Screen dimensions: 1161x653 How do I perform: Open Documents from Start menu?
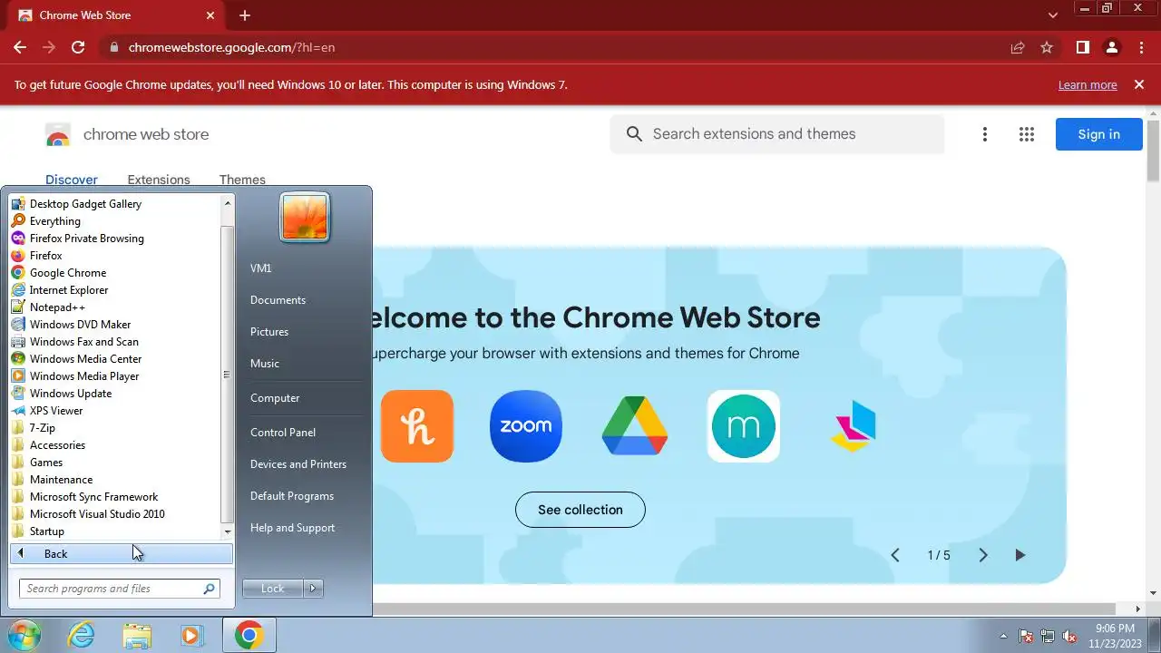point(278,300)
